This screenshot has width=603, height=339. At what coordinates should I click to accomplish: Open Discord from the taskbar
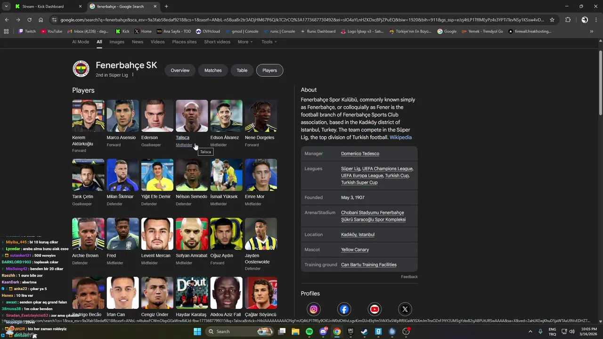[323, 331]
